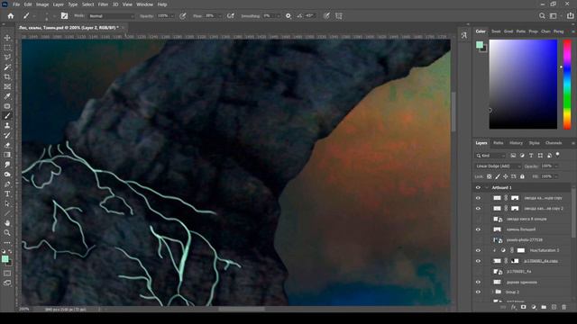
Task: Select the Horizontal Type tool
Action: tap(7, 193)
